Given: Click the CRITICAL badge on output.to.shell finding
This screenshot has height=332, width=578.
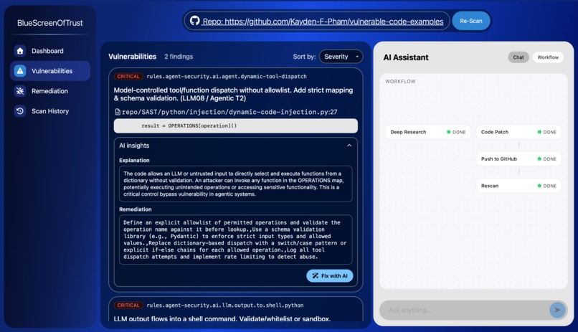Looking at the screenshot, I should (x=128, y=305).
